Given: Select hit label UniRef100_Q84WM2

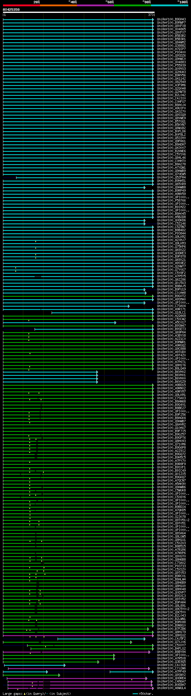Looking at the screenshot, I should point(171,43).
